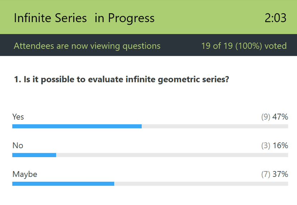Click the 'Maybe' answer label

(25, 174)
